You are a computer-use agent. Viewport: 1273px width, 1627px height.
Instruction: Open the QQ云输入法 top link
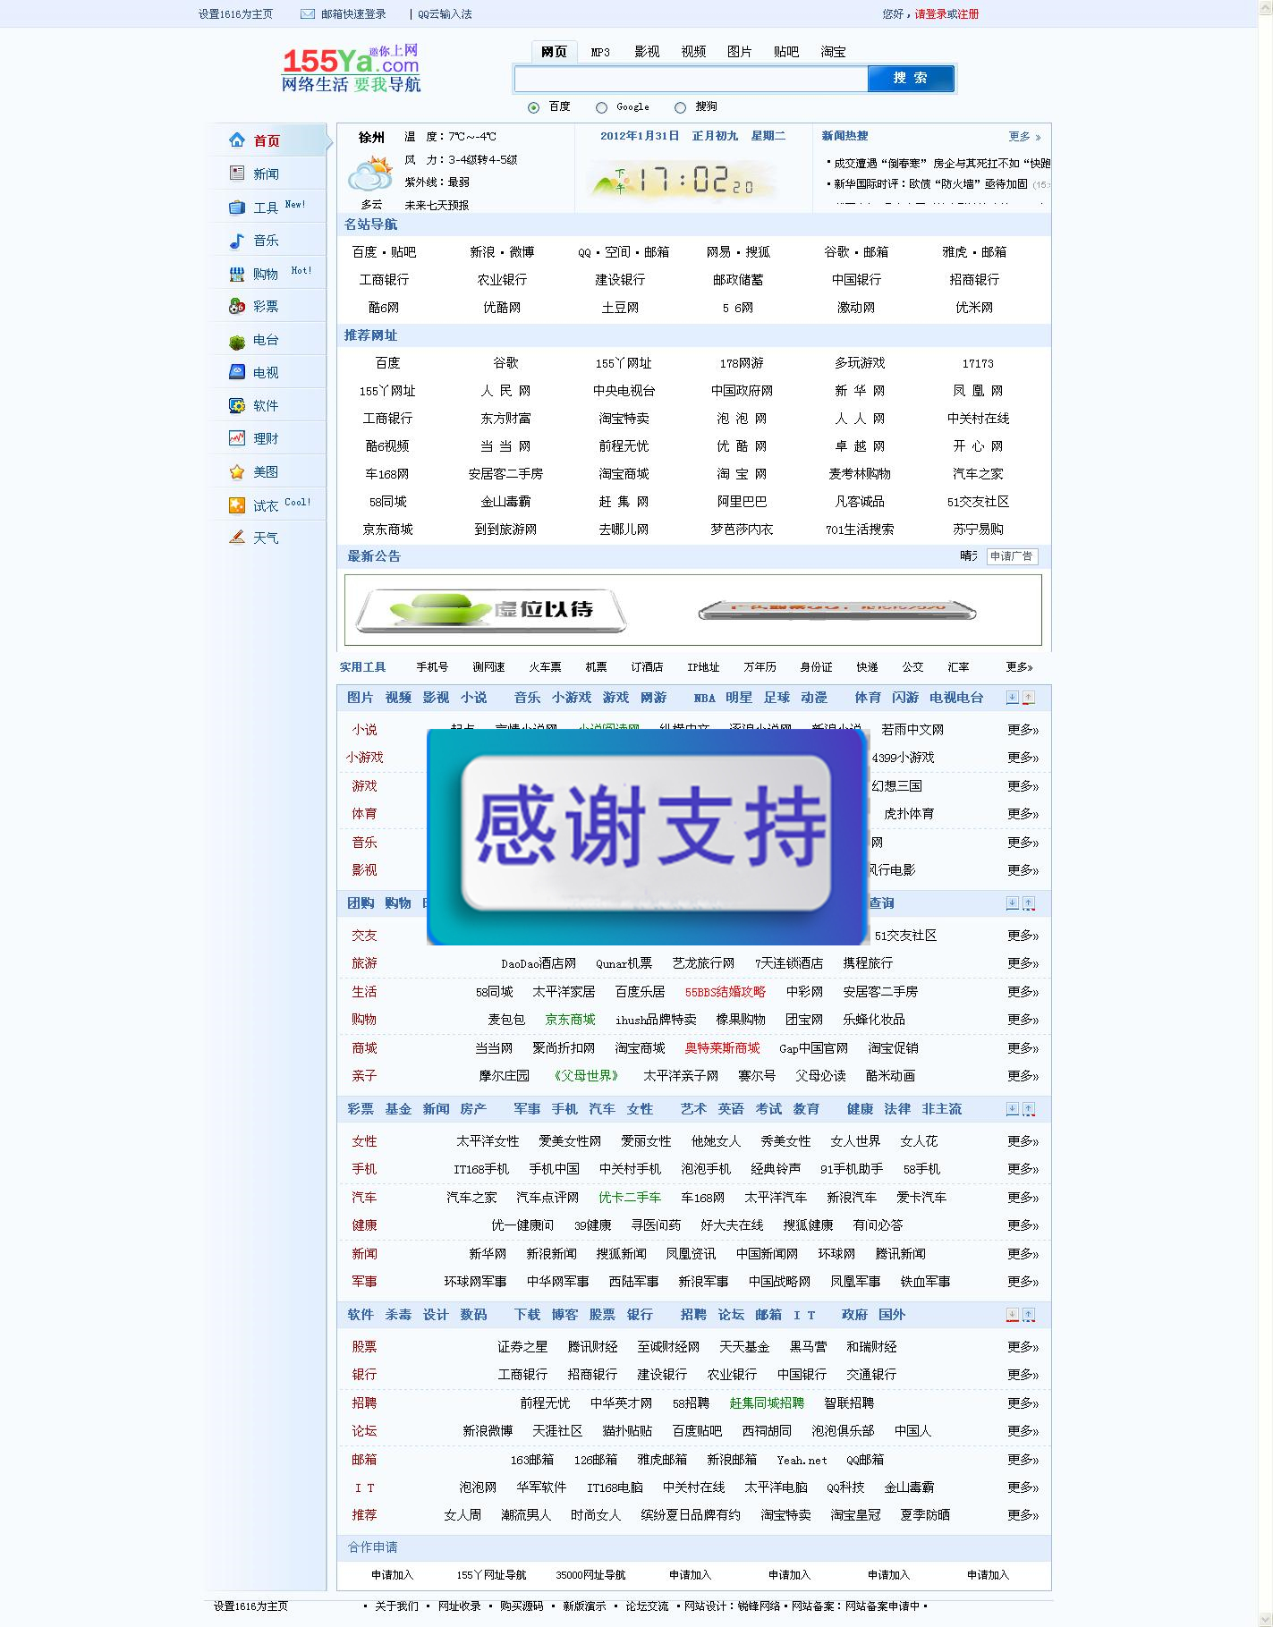[x=445, y=14]
